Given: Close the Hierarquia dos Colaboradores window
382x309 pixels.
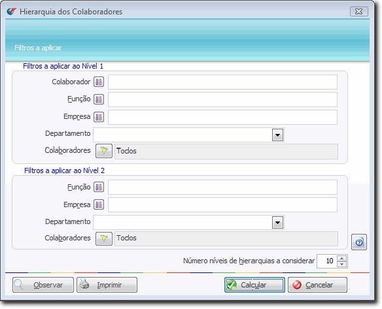Looking at the screenshot, I should click(x=359, y=12).
